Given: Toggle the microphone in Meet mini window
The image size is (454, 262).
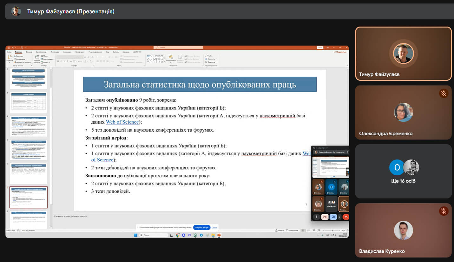Looking at the screenshot, I should [x=316, y=217].
